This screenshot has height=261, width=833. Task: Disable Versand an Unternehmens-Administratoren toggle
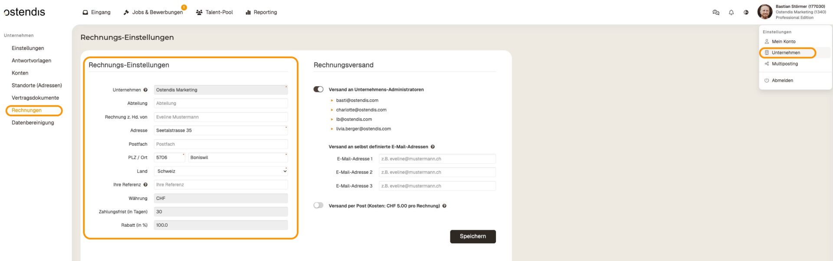coord(318,89)
